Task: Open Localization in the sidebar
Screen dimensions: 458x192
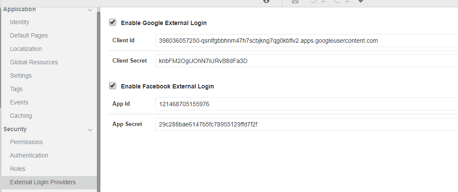Action: (26, 49)
